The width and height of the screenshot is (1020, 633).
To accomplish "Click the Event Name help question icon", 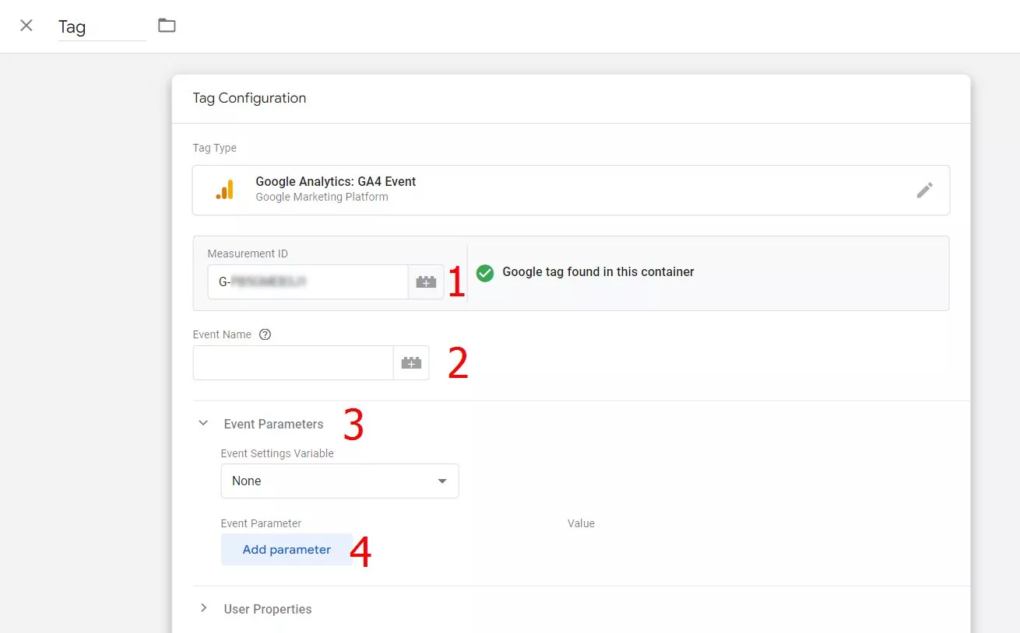I will (x=265, y=334).
